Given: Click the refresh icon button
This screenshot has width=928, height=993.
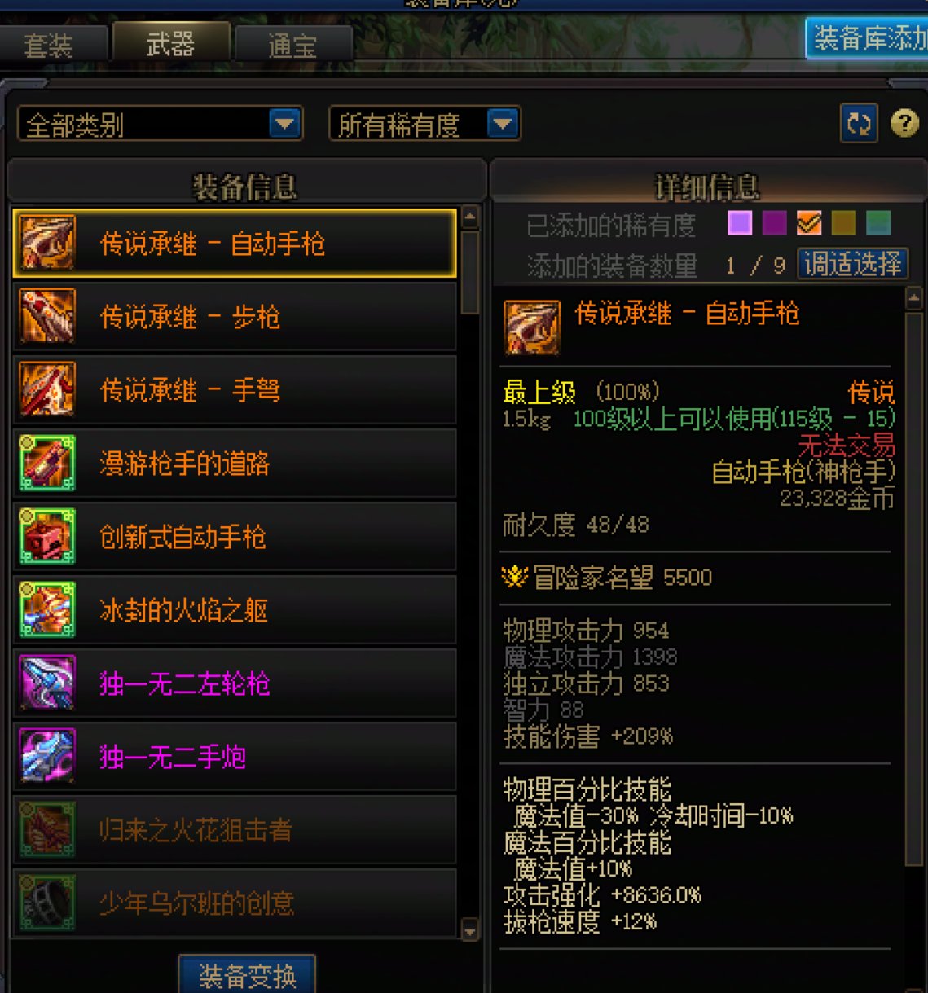Looking at the screenshot, I should [859, 124].
